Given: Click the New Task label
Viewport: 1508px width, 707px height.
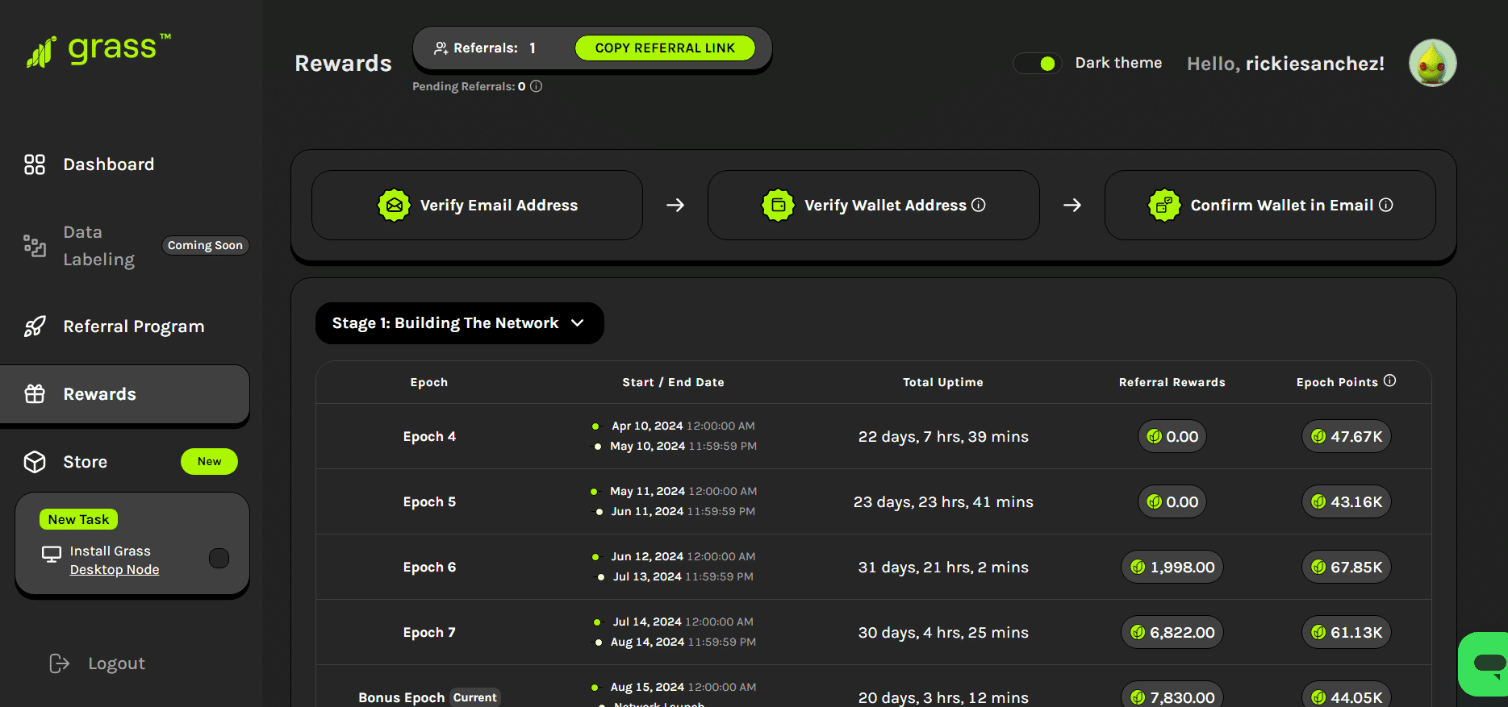Looking at the screenshot, I should tap(78, 519).
